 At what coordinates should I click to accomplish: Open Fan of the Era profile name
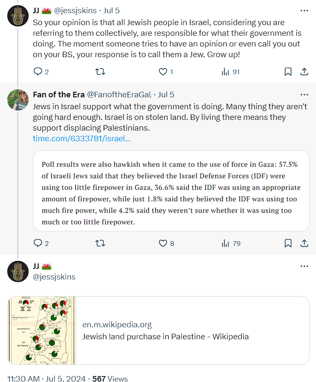click(59, 94)
